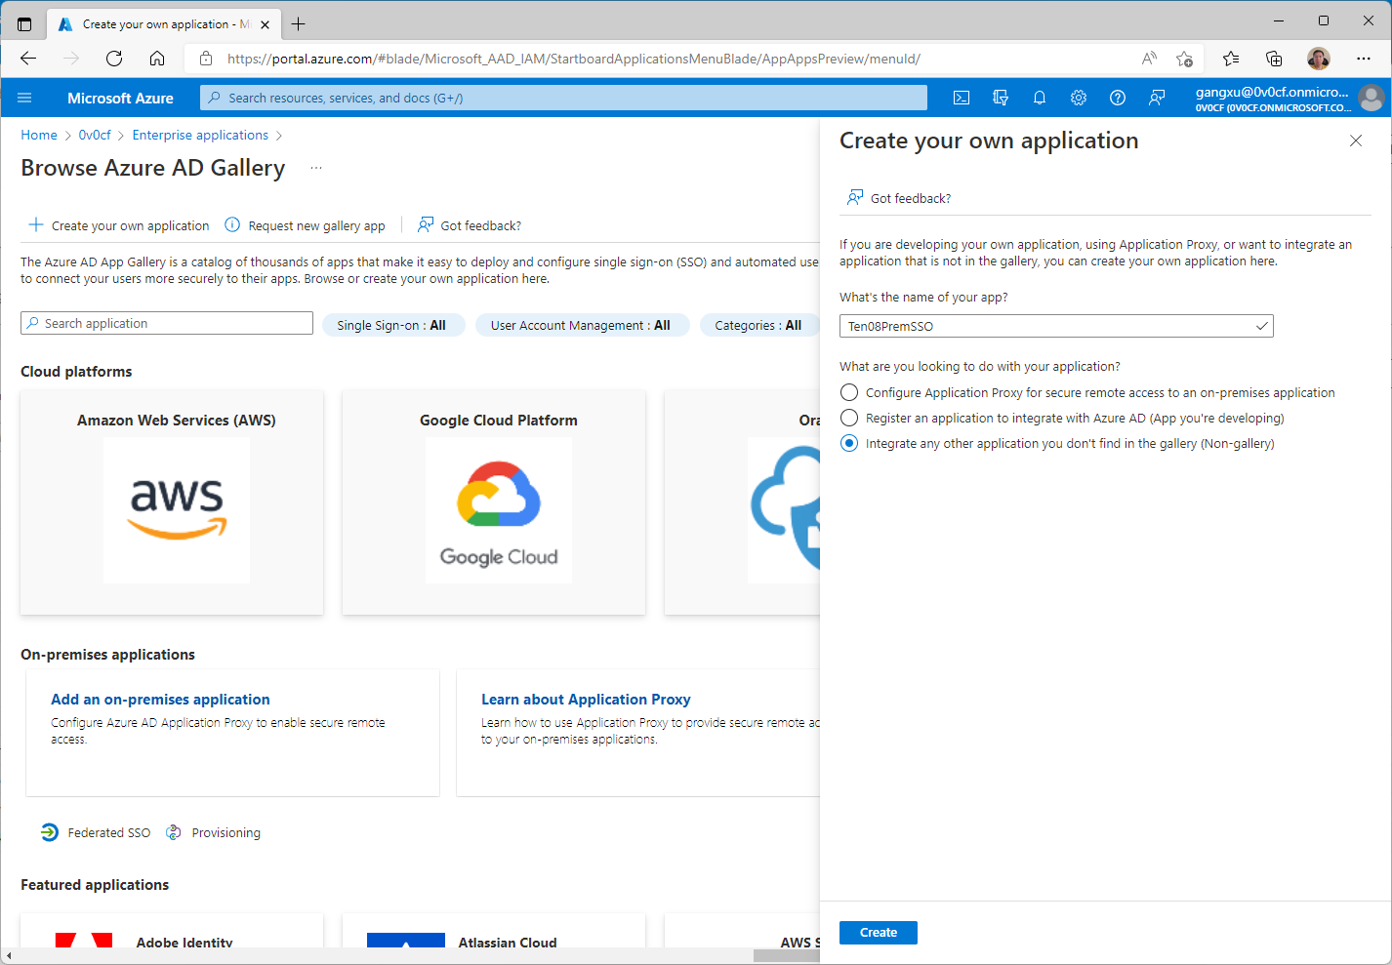Viewport: 1392px width, 965px height.
Task: Open the Single Sign-on filter
Action: (x=393, y=325)
